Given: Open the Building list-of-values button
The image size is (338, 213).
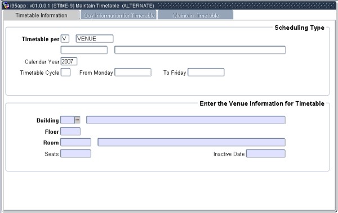Looking at the screenshot, I should [77, 120].
